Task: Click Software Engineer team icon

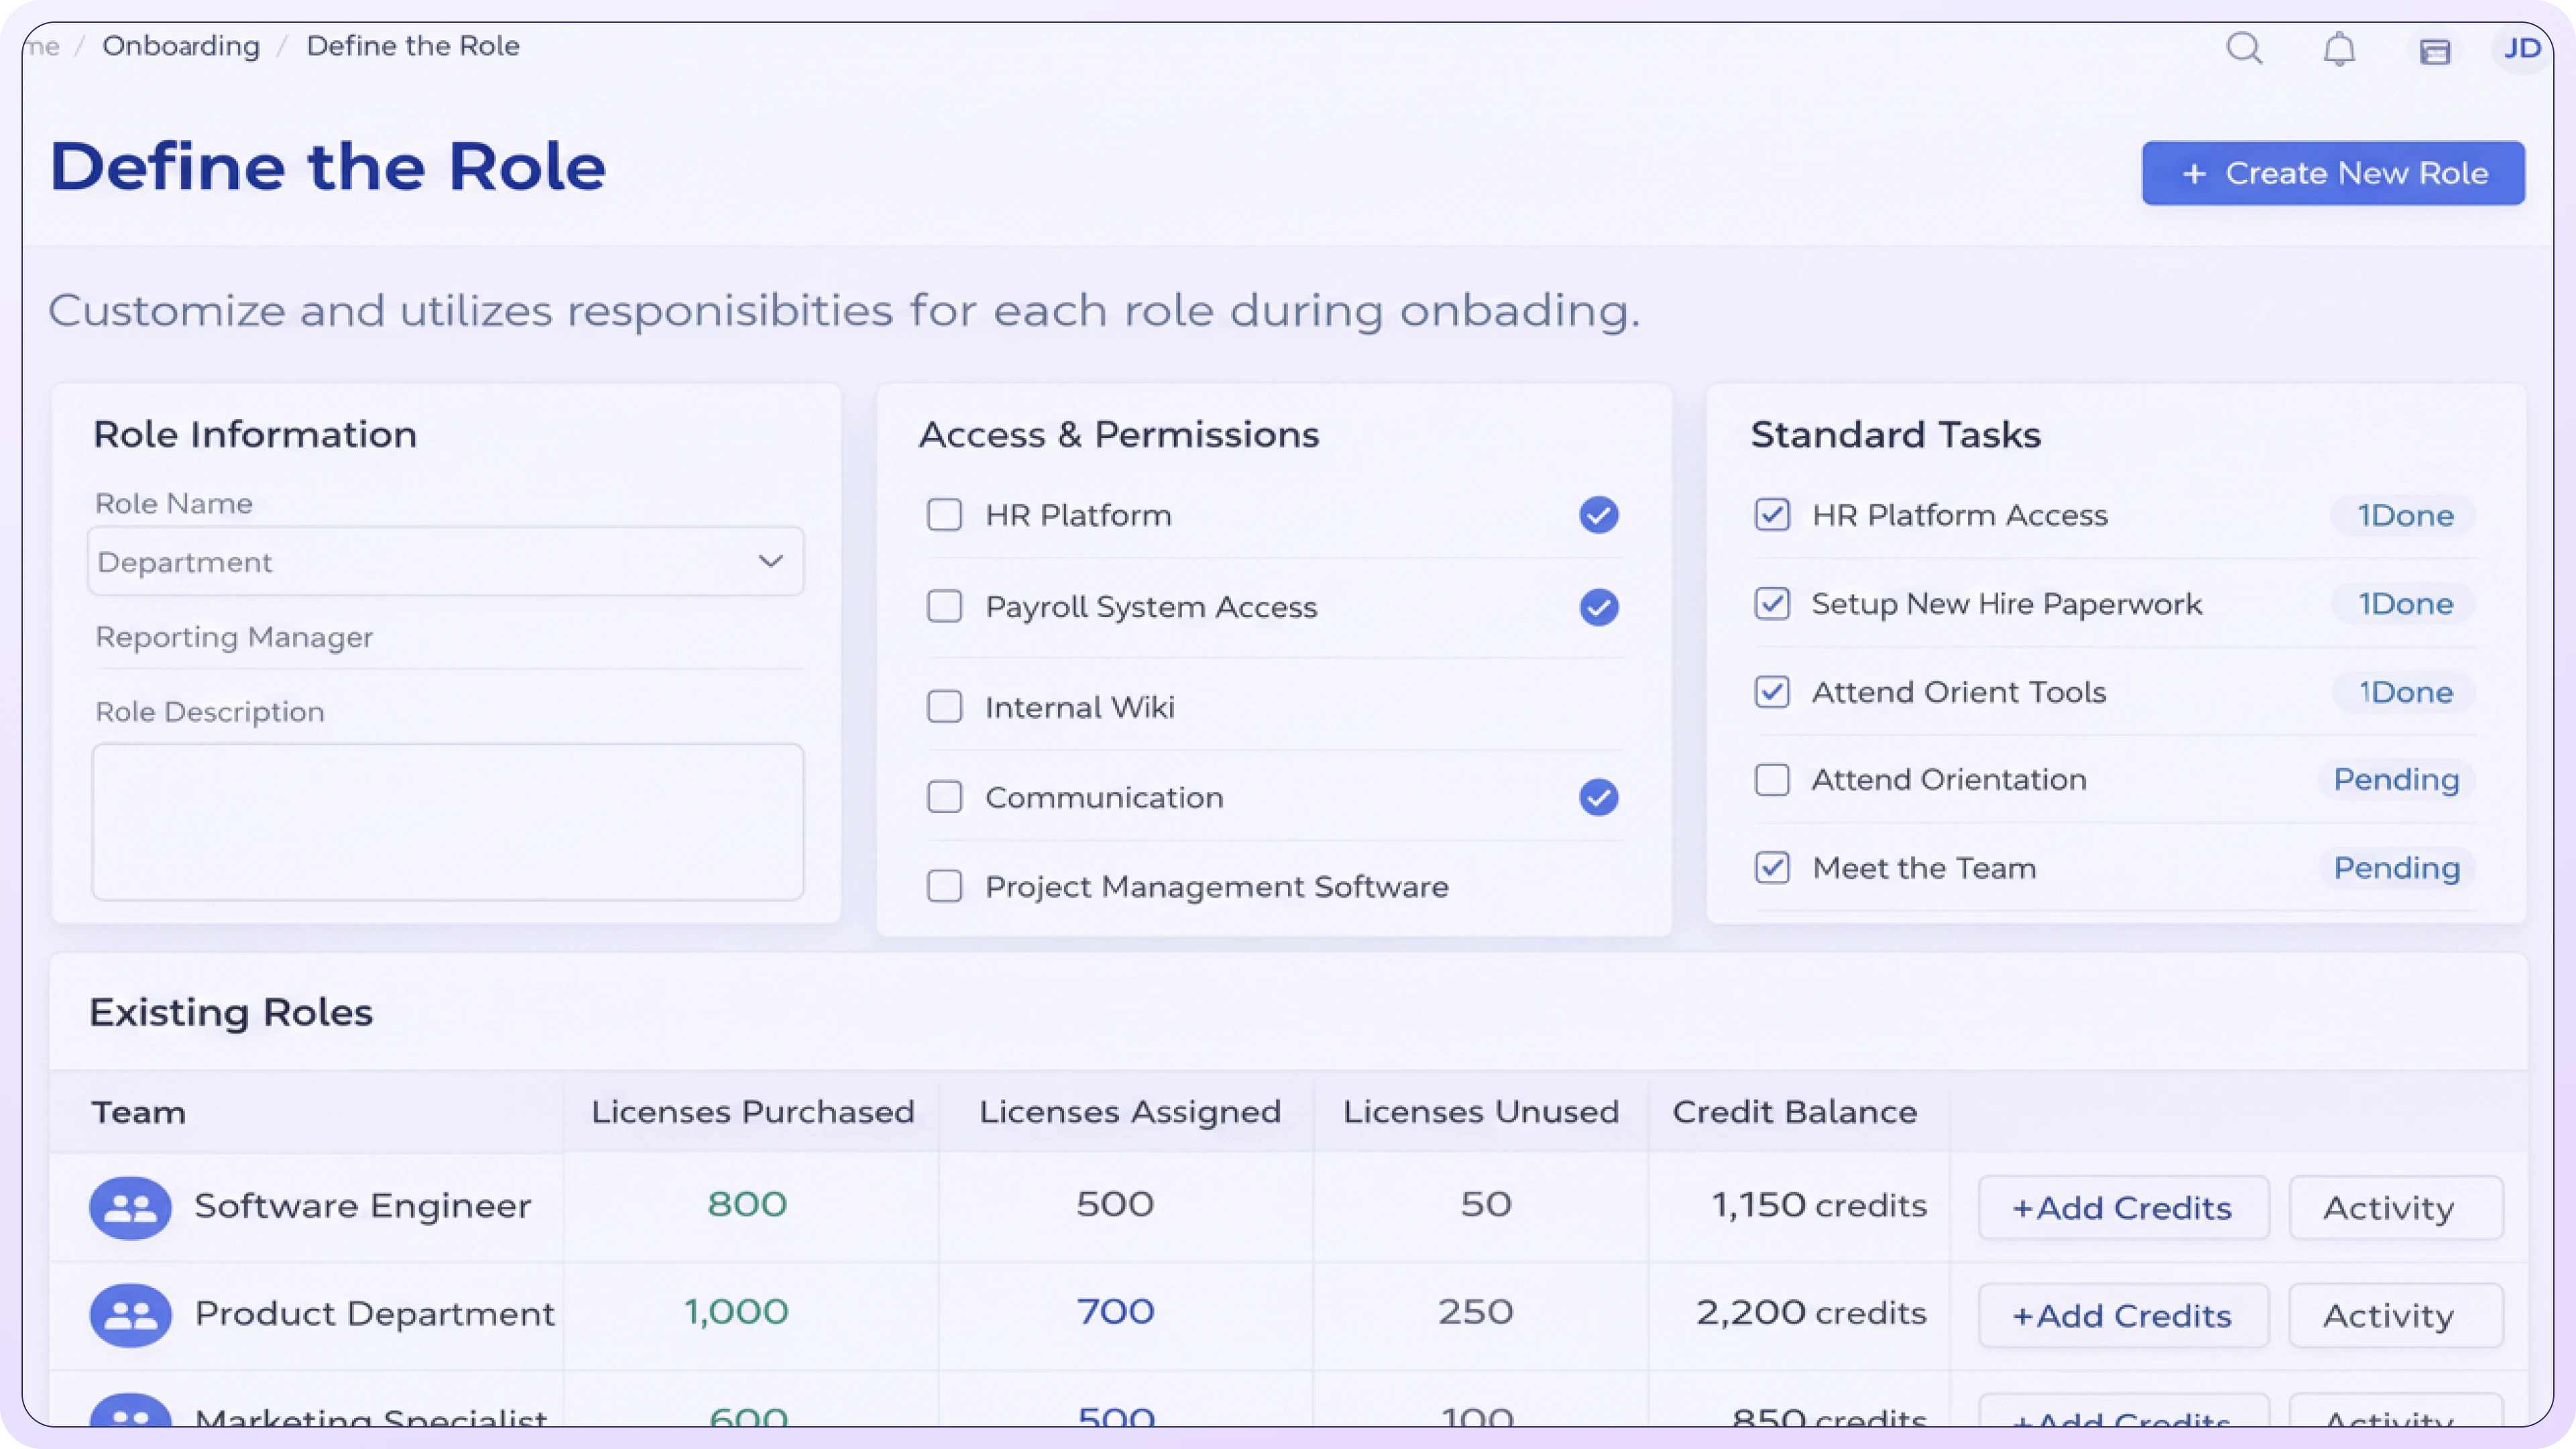Action: point(130,1207)
